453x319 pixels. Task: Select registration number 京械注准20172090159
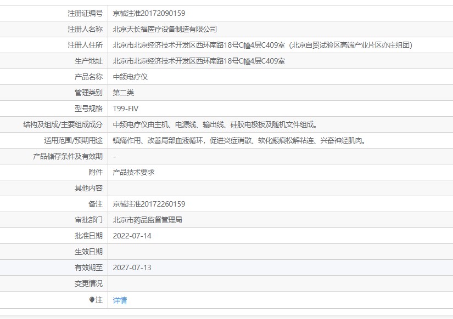click(149, 13)
